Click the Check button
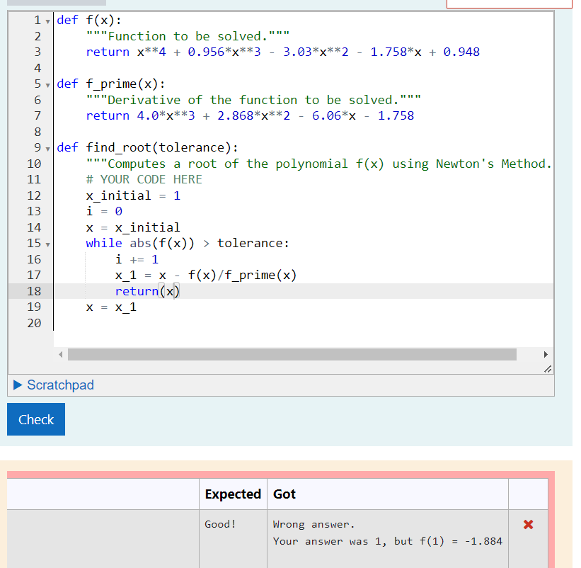The height and width of the screenshot is (568, 581). pos(36,419)
